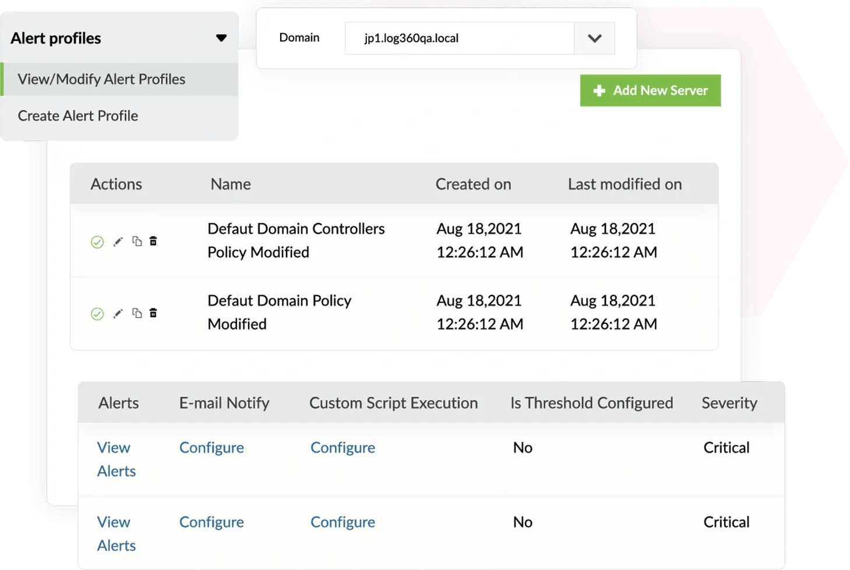Screen dimensions: 850x570
Task: Edit the Default Domain Policy Modified profile
Action: click(x=118, y=314)
